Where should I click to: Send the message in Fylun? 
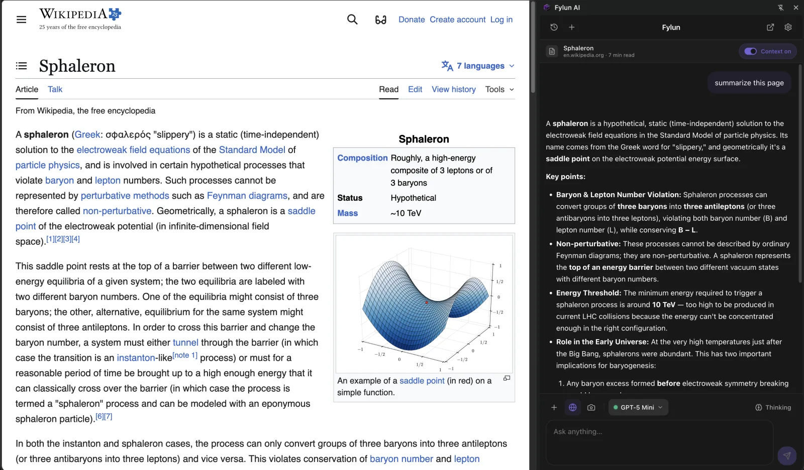pyautogui.click(x=786, y=455)
